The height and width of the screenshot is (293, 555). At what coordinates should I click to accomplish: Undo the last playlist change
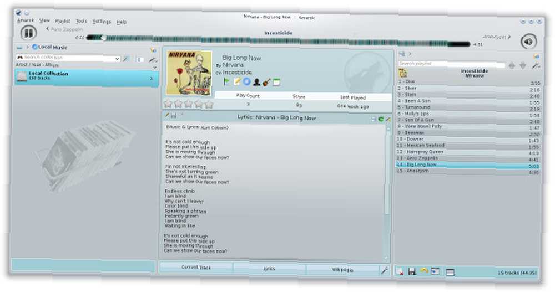point(423,271)
